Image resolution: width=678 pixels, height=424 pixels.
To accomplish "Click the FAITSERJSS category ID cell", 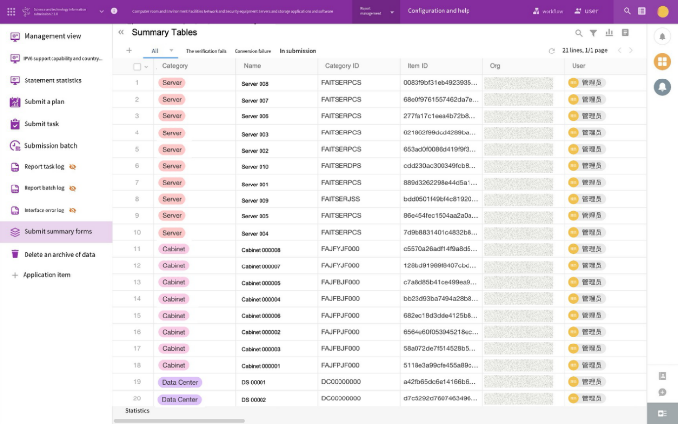I will click(x=340, y=199).
